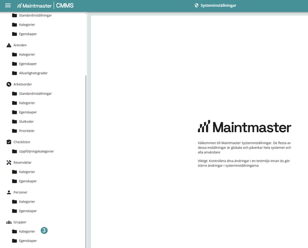
Task: Click folder icon beside Prioriteter
Action: click(x=15, y=131)
